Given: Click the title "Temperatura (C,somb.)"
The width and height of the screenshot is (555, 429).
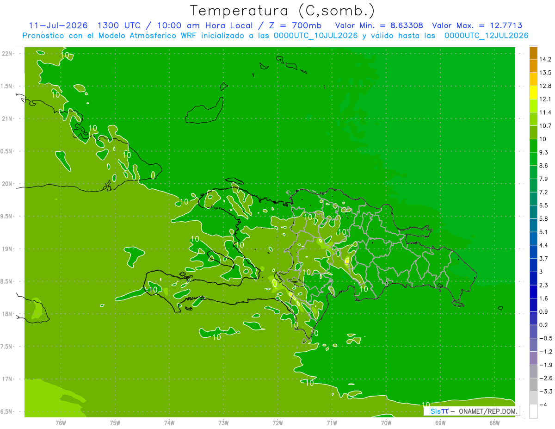Looking at the screenshot, I should pos(283,11).
